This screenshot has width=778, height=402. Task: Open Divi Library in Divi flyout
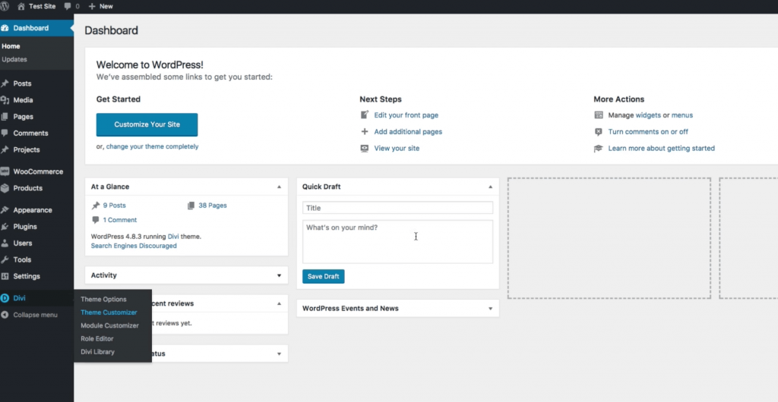pos(98,352)
